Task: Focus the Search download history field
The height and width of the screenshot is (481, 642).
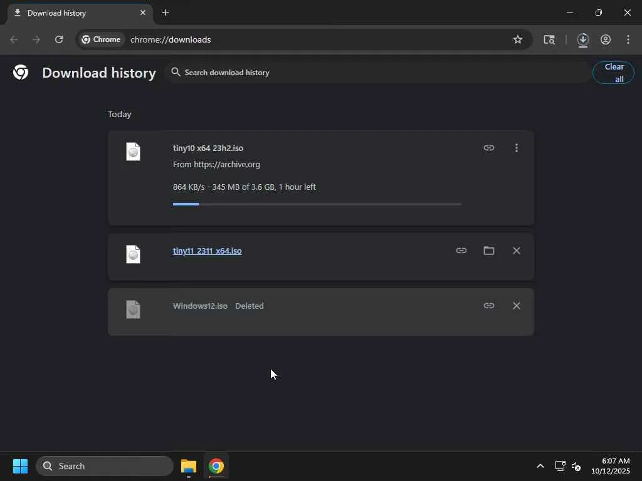Action: (377, 73)
